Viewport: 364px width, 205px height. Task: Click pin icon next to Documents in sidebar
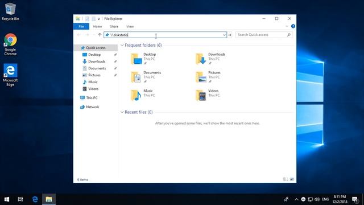tap(115, 68)
